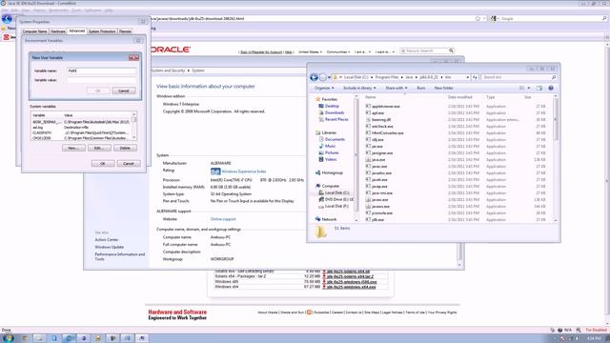Open the Organize dropdown in Explorer

tap(324, 89)
